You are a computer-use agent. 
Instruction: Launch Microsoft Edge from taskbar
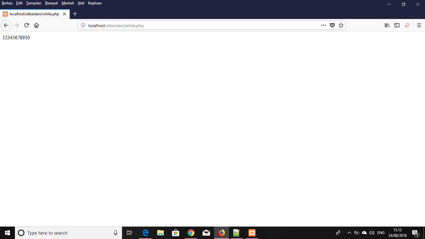pos(145,233)
